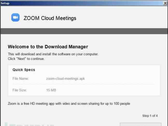Screen dimensions: 168x126
Task: Click the download and install description line
Action: (x=53, y=54)
